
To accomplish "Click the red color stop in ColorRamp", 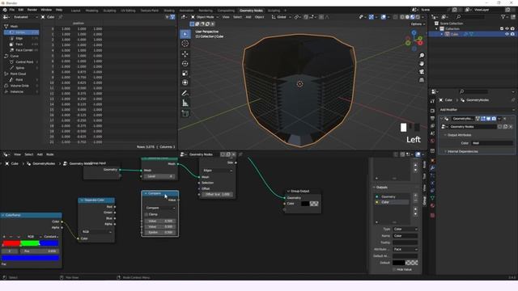I will 3,245.
